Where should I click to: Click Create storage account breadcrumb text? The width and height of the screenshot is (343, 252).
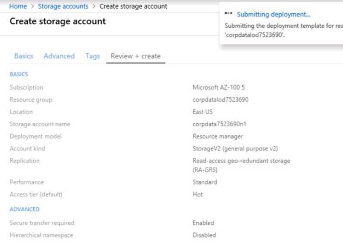click(x=133, y=6)
